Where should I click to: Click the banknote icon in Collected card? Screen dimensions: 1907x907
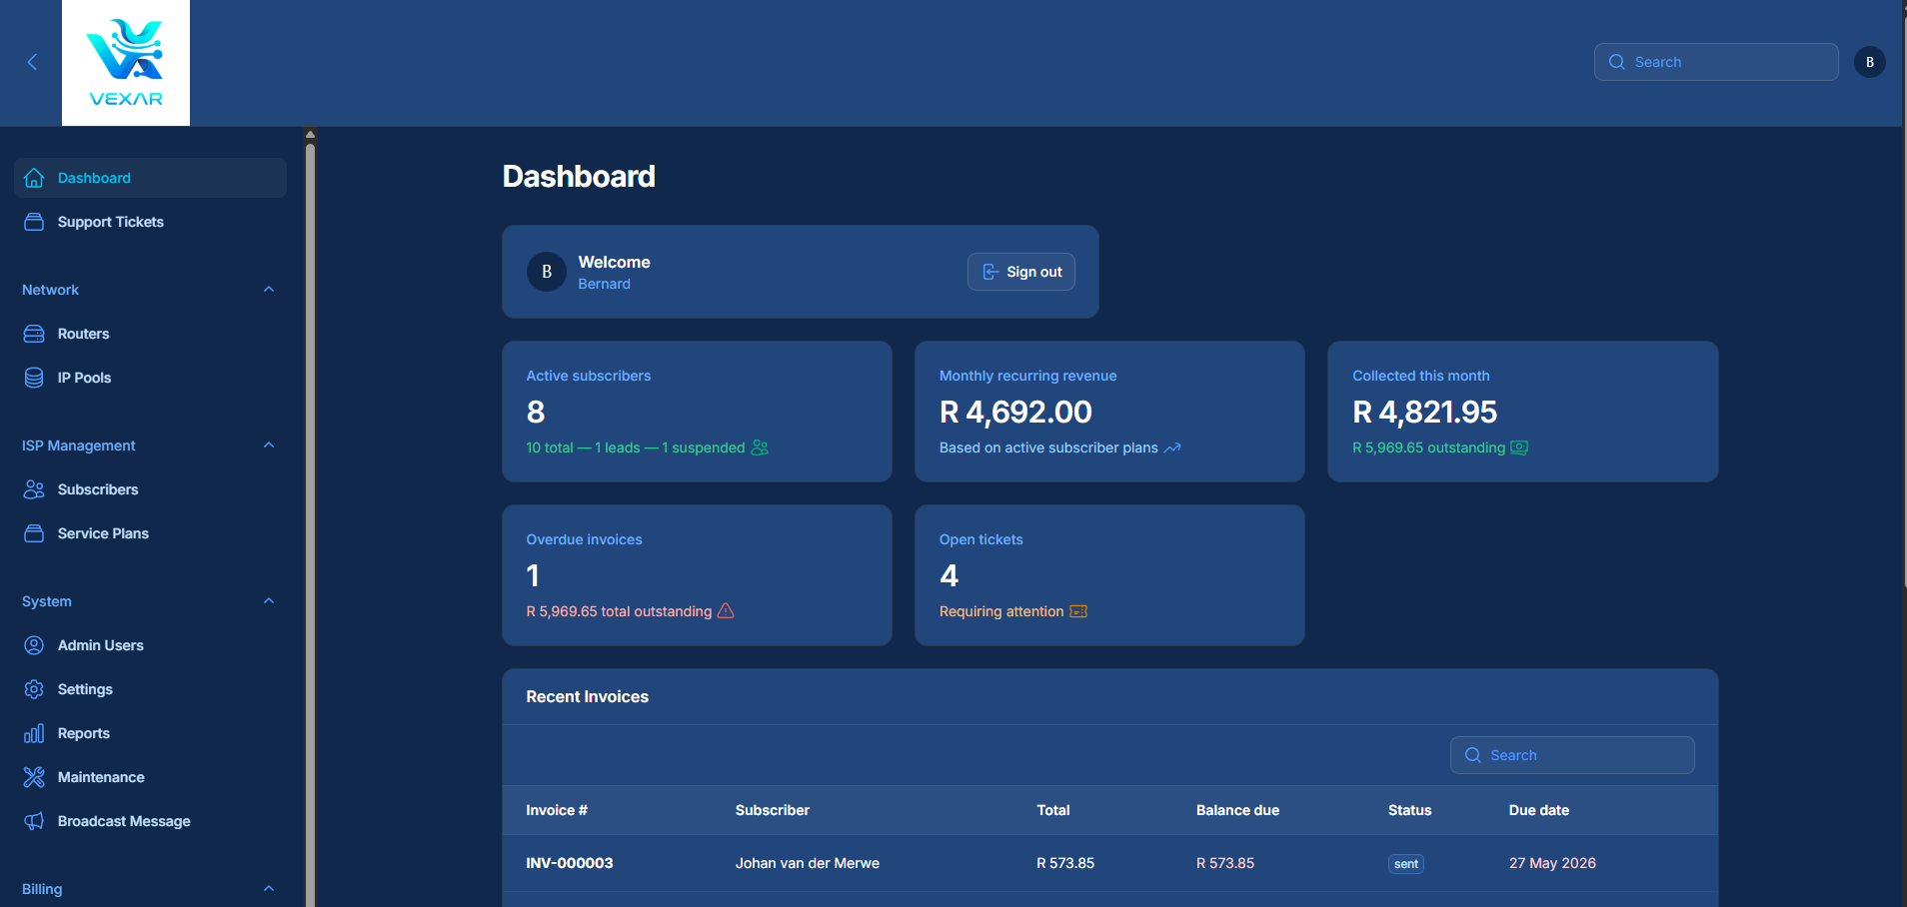pos(1519,448)
